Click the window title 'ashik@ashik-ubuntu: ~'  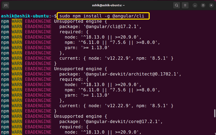point(108,5)
